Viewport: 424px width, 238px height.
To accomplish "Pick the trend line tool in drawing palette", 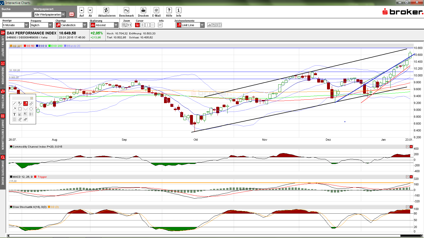I will 14,103.
